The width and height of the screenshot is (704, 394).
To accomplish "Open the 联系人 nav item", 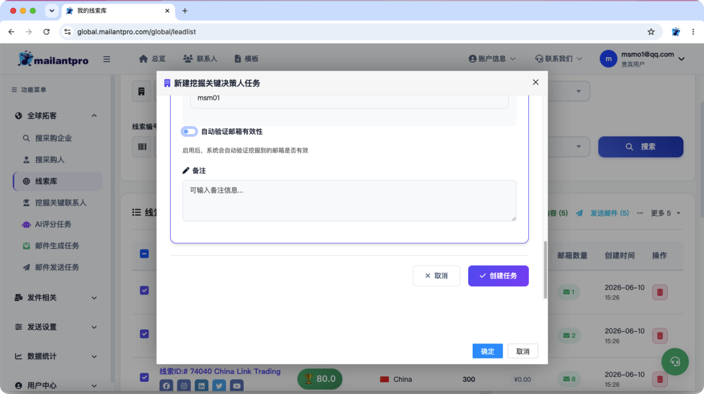I will 200,58.
